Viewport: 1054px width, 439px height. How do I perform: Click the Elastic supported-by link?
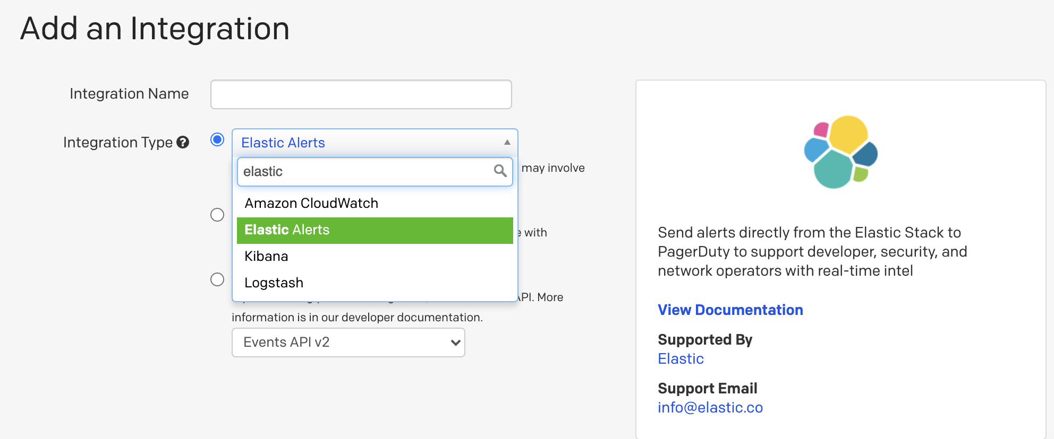point(681,359)
